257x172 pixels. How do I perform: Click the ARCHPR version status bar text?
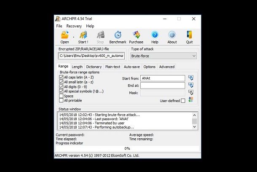tap(97, 156)
